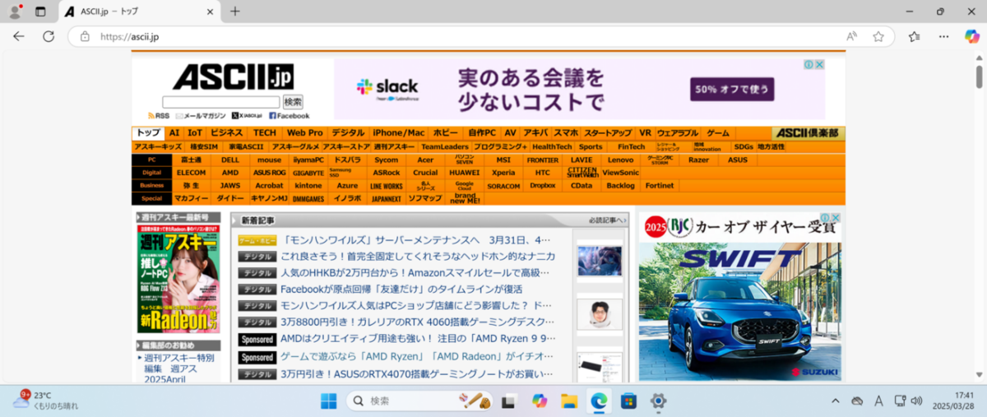Open the X ASCII.jp social link

[x=248, y=116]
